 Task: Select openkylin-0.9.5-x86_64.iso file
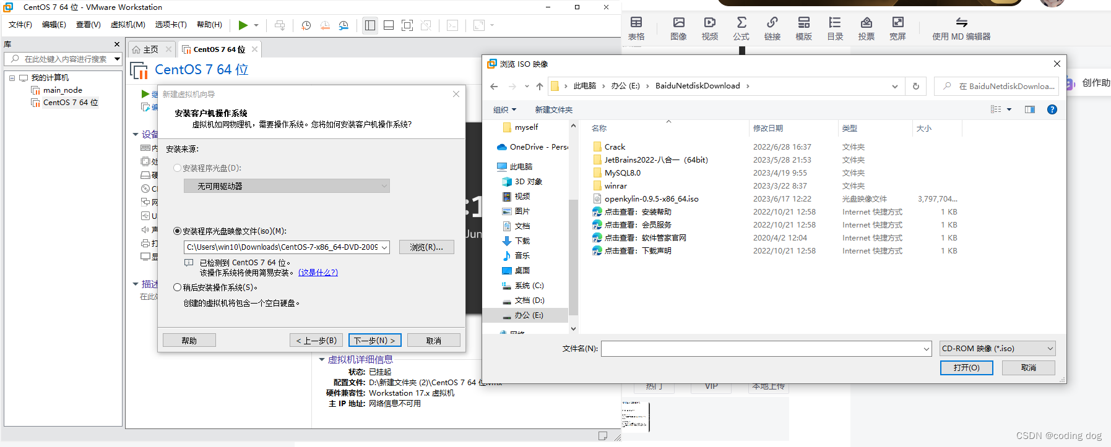tap(651, 199)
